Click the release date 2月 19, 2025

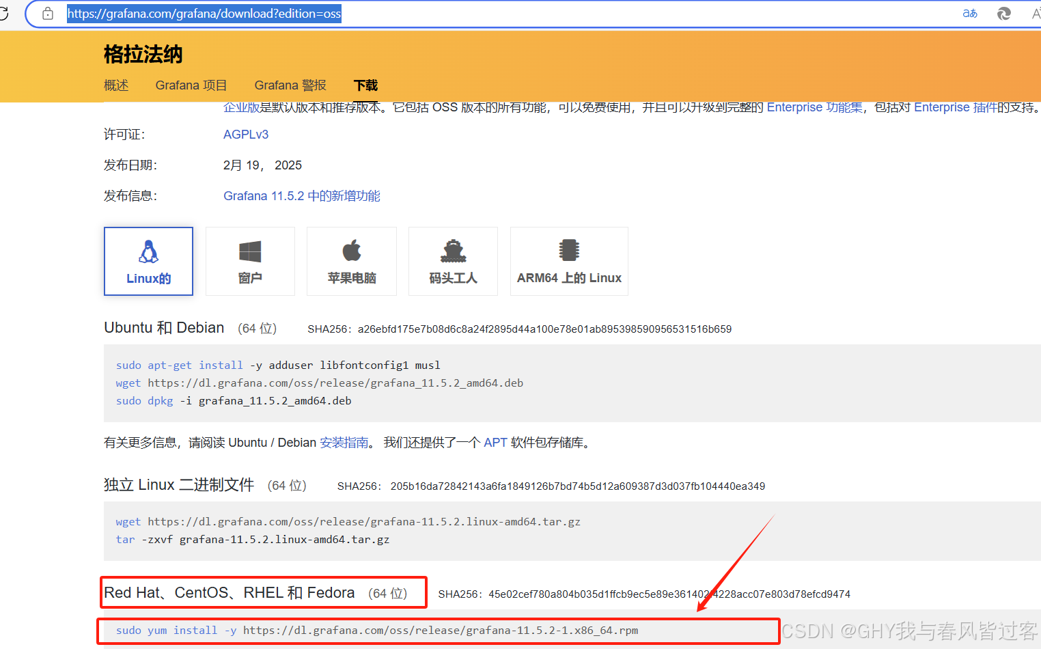click(x=262, y=165)
